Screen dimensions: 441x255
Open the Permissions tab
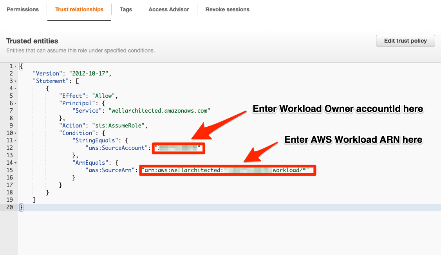[x=23, y=9]
